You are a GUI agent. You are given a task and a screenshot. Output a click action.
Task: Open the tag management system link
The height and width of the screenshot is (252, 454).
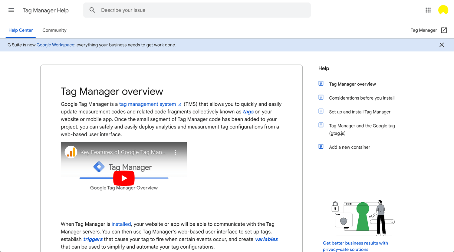coord(147,104)
